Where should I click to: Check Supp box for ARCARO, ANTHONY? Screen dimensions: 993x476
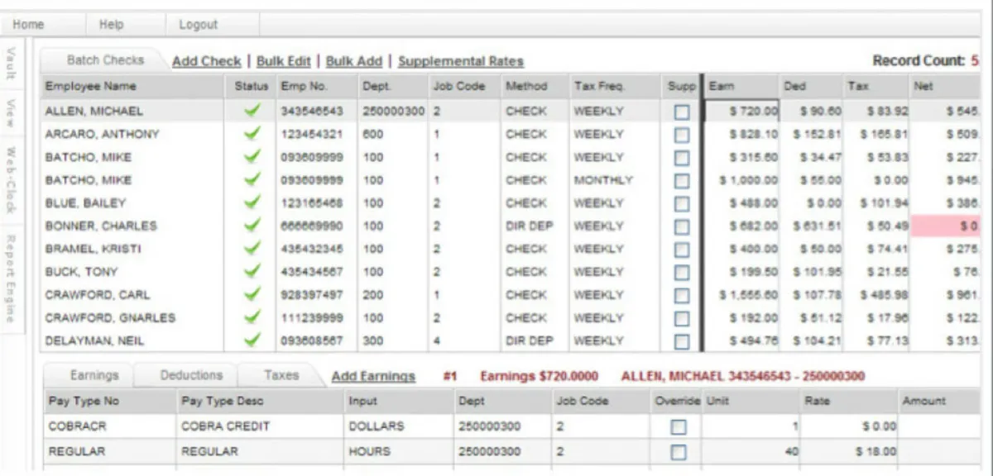pos(681,135)
